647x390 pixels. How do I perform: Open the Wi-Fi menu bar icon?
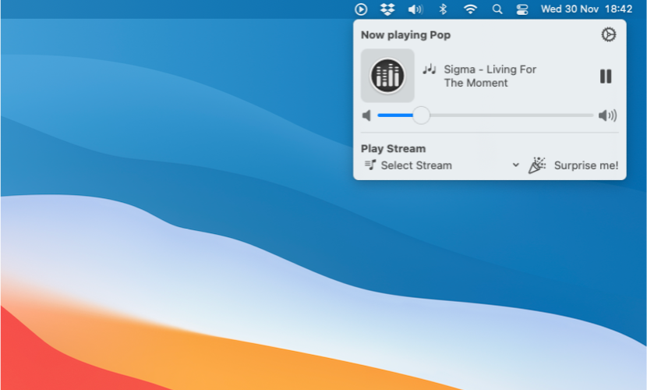point(470,9)
